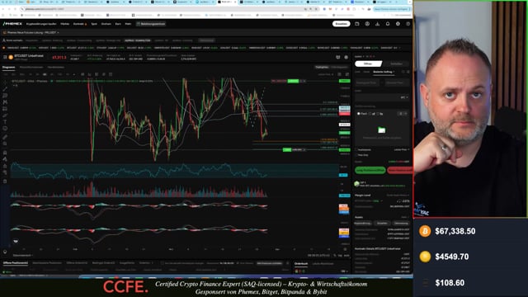
Task: Toggle the log scale on chart
Action: (340, 256)
